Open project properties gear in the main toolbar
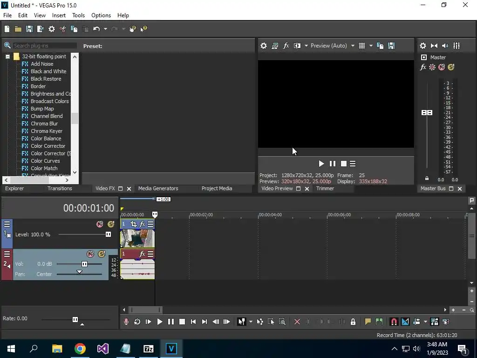 pyautogui.click(x=52, y=29)
